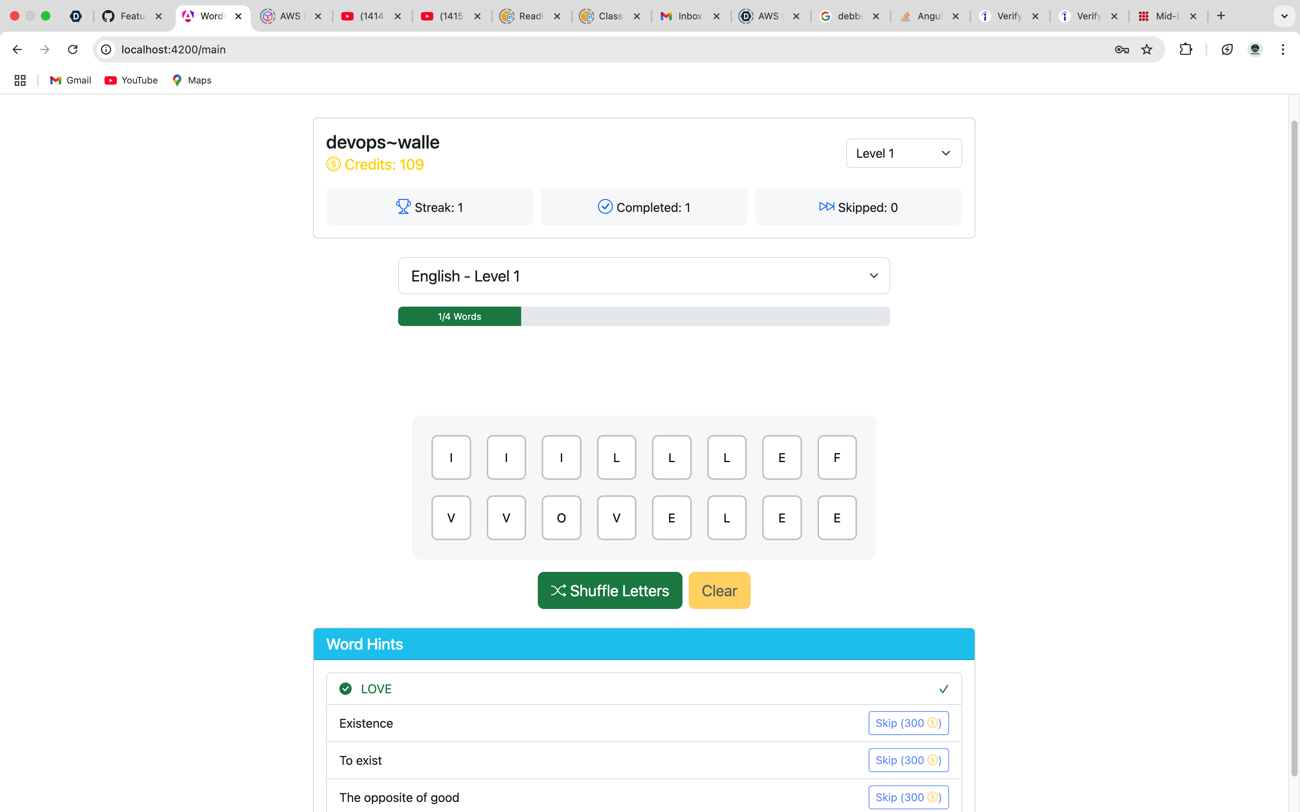Click the Completed checkmark circle icon
This screenshot has height=812, width=1300.
click(605, 207)
